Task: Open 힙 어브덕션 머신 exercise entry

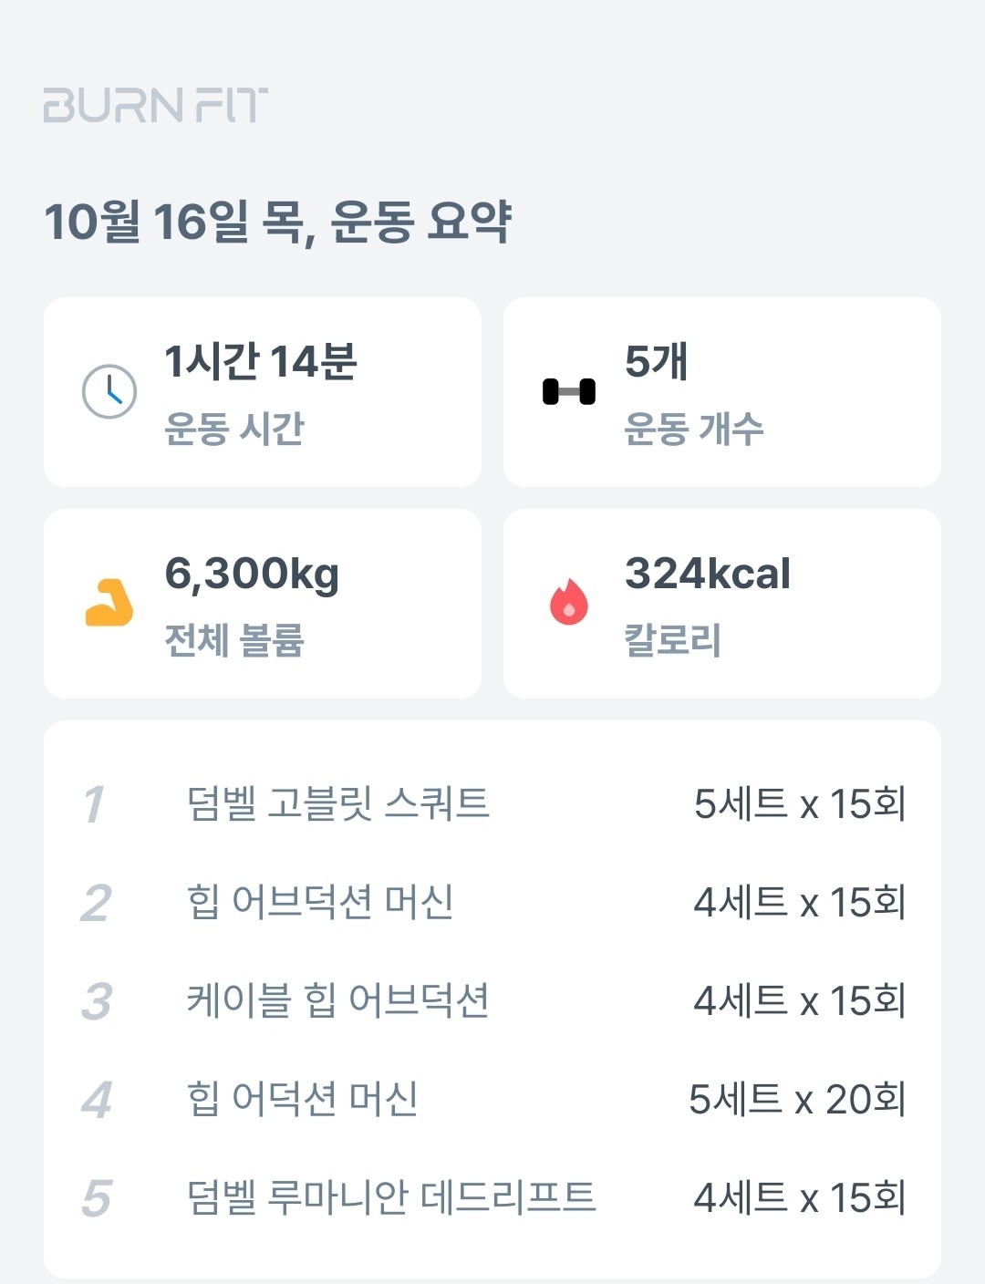Action: coord(320,903)
